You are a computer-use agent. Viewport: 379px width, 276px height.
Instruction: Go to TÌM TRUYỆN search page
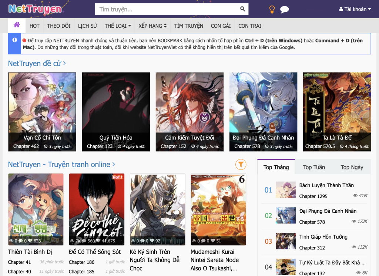(x=189, y=26)
